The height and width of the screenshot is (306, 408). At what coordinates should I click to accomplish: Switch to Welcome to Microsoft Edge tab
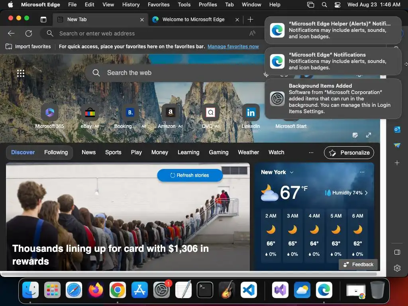pyautogui.click(x=196, y=20)
